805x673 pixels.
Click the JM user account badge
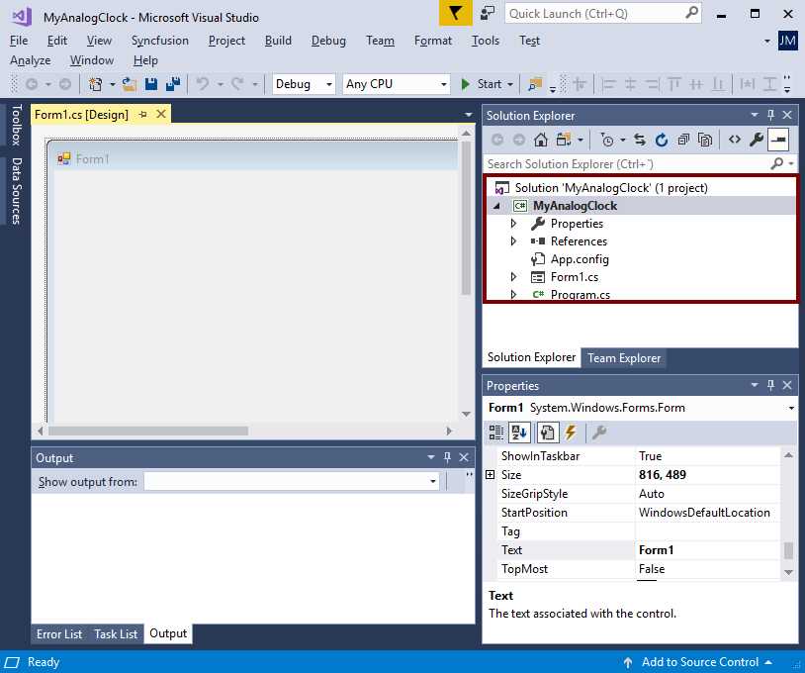(x=788, y=40)
